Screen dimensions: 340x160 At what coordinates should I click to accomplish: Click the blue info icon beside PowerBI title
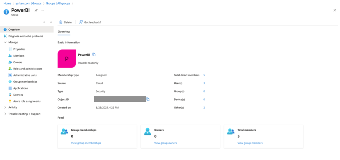[6, 12]
